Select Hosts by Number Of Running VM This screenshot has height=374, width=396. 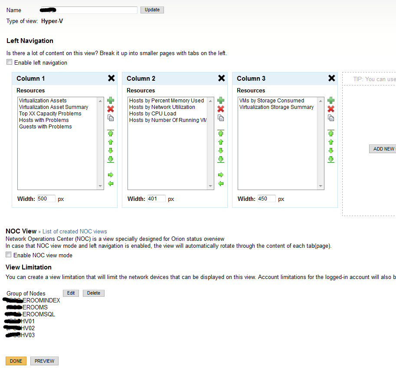(168, 120)
